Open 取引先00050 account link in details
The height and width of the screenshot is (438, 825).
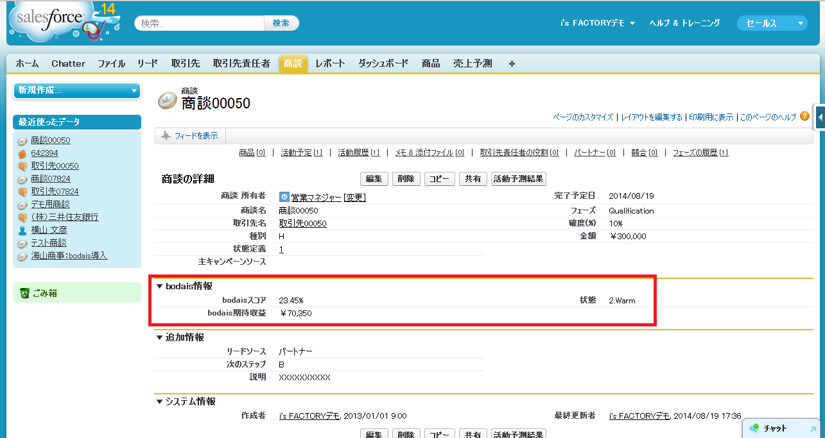(302, 223)
